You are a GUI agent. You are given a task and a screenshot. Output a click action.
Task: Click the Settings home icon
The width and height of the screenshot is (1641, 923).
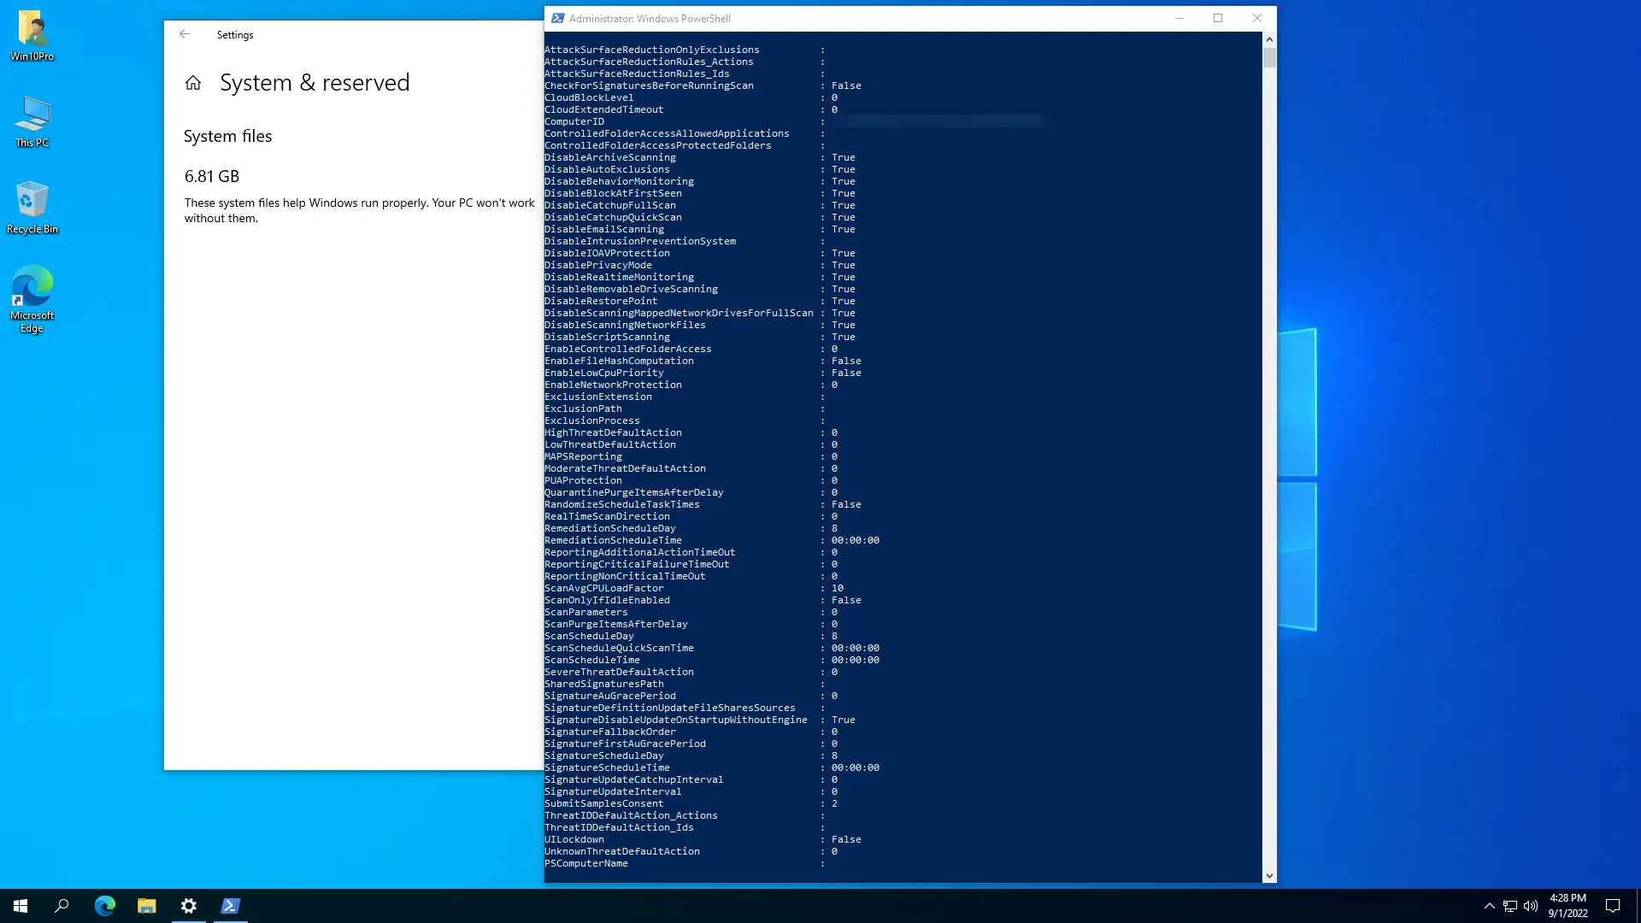pos(193,83)
